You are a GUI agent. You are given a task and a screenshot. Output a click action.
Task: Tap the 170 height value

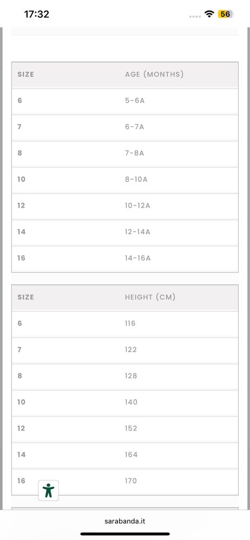tap(131, 481)
